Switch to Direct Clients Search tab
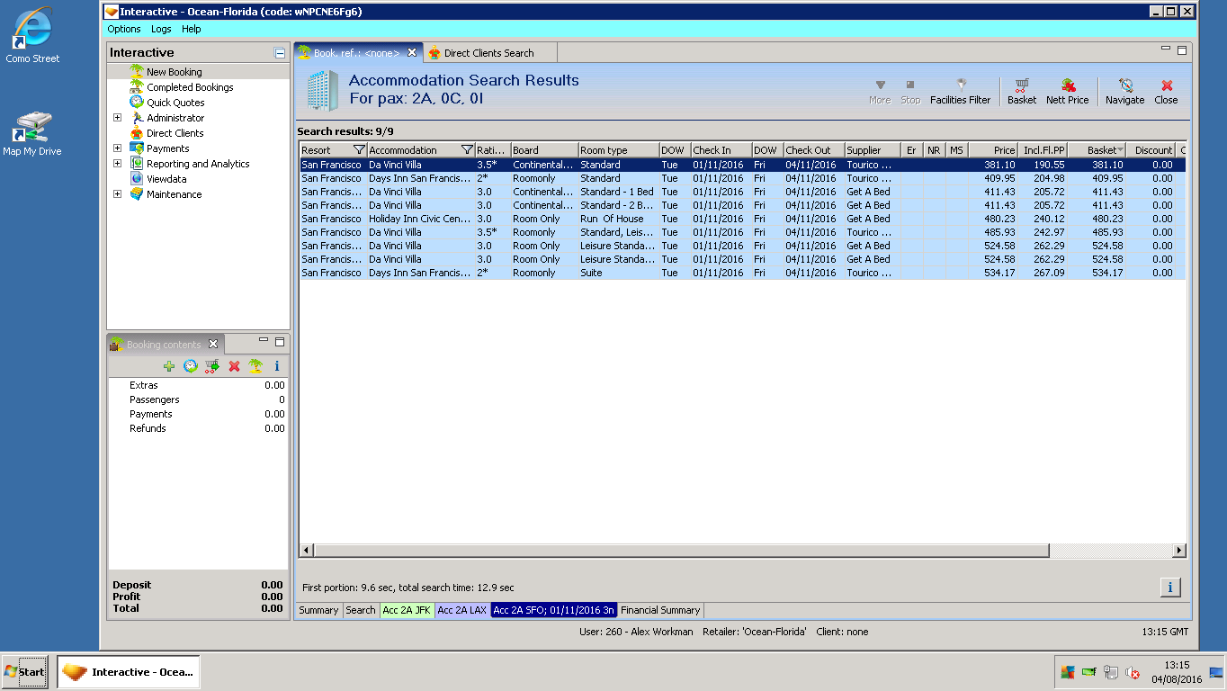1227x691 pixels. click(x=488, y=53)
